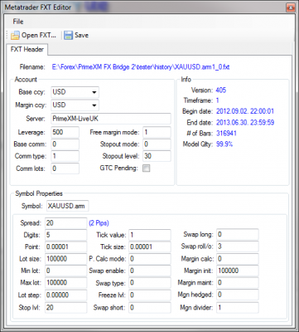Click the Open FXT folder icon
Image resolution: width=299 pixels, height=332 pixels.
point(15,36)
